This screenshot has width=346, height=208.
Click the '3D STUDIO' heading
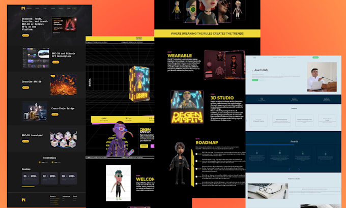coord(222,98)
